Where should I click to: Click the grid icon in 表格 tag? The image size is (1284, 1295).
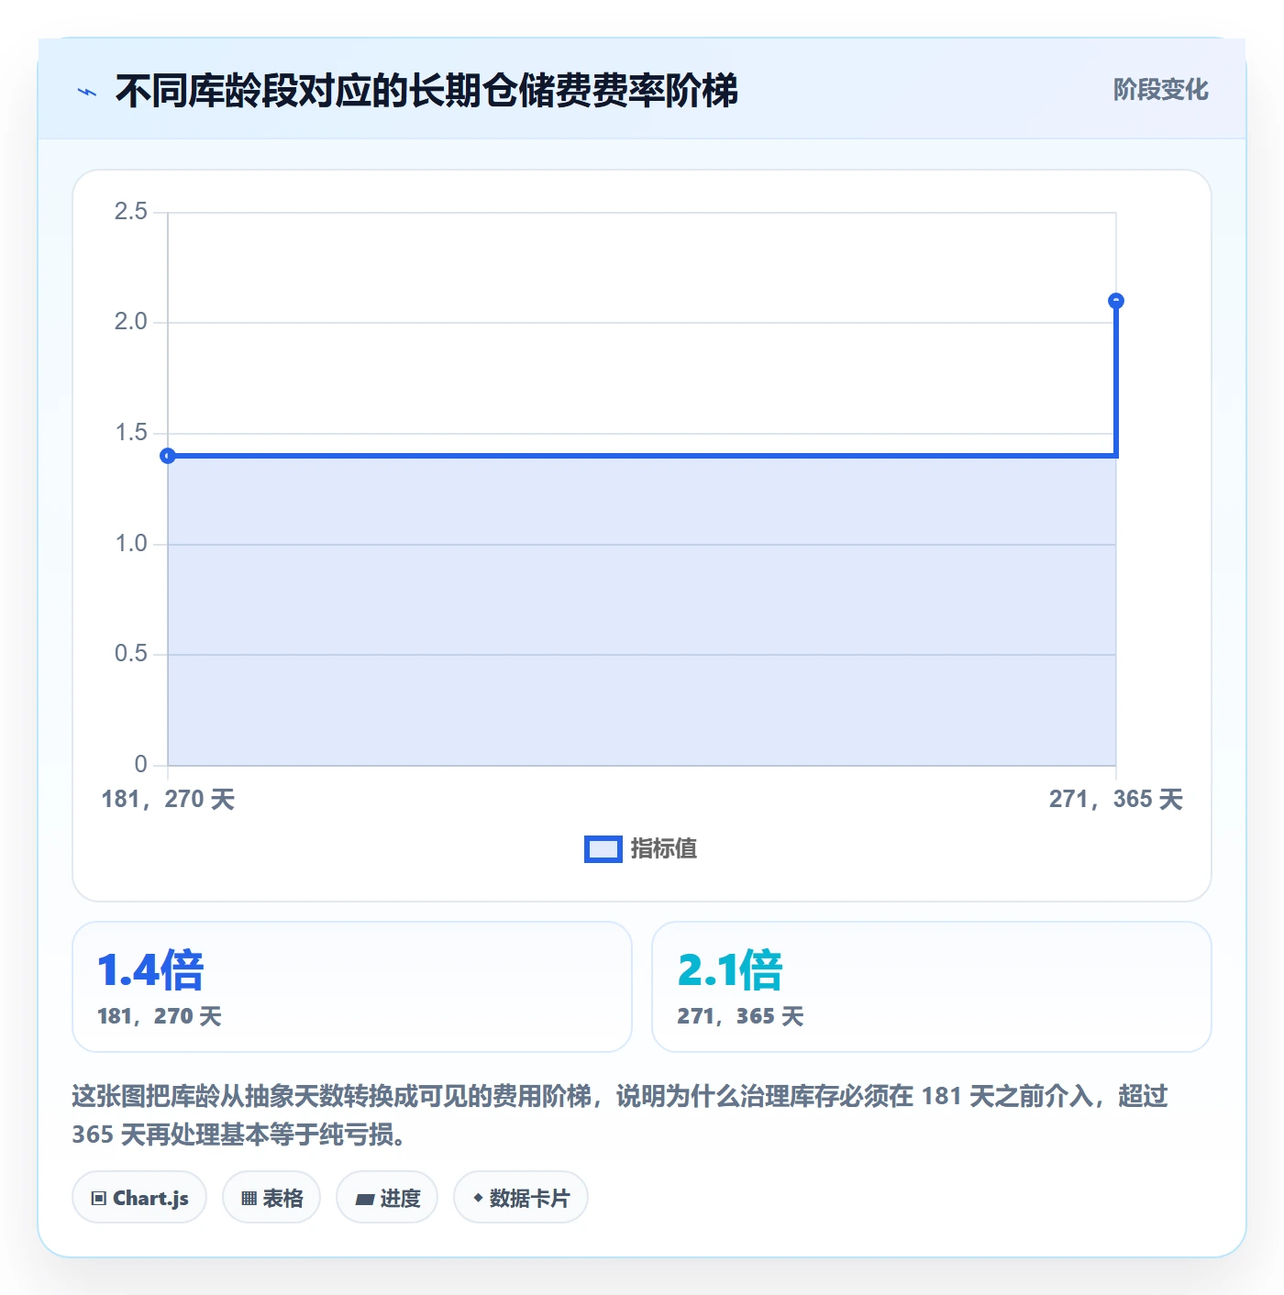point(249,1199)
